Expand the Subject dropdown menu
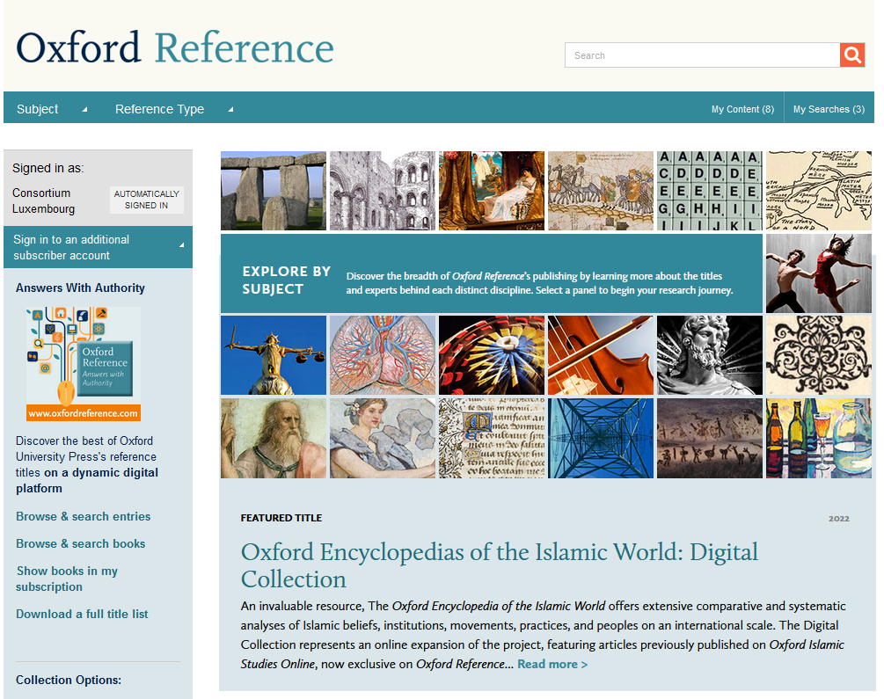 52,109
